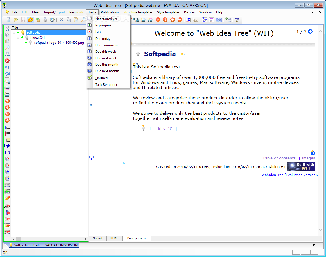This screenshot has width=326, height=257.
Task: Go to next page arrow beside 1 / 3
Action: click(311, 31)
